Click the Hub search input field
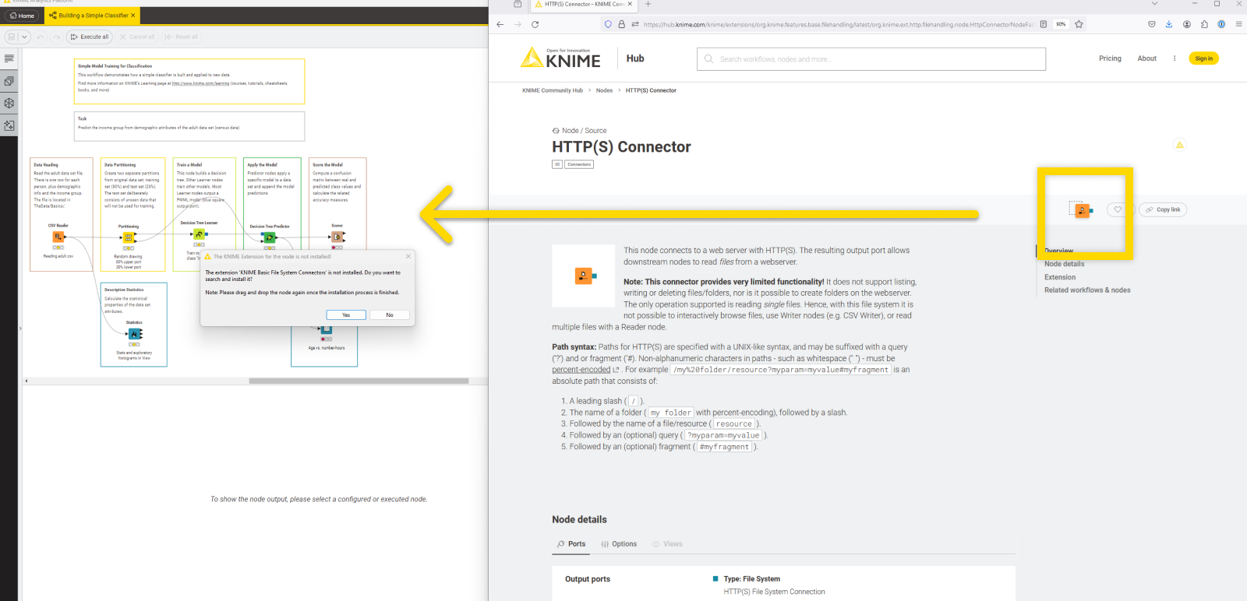This screenshot has height=601, width=1247. coord(871,59)
